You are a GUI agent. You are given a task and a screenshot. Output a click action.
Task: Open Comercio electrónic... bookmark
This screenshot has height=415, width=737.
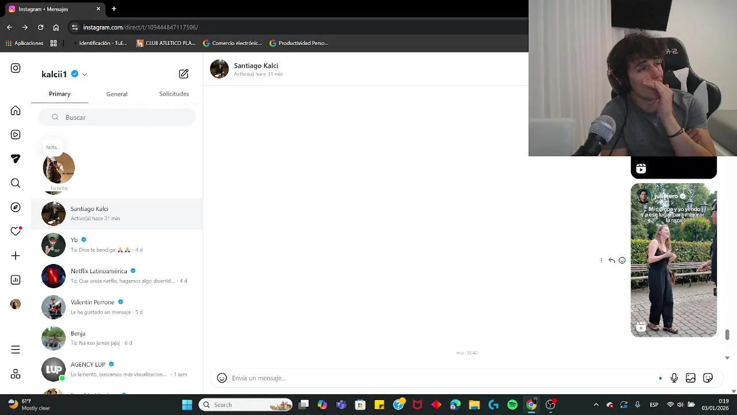[232, 43]
